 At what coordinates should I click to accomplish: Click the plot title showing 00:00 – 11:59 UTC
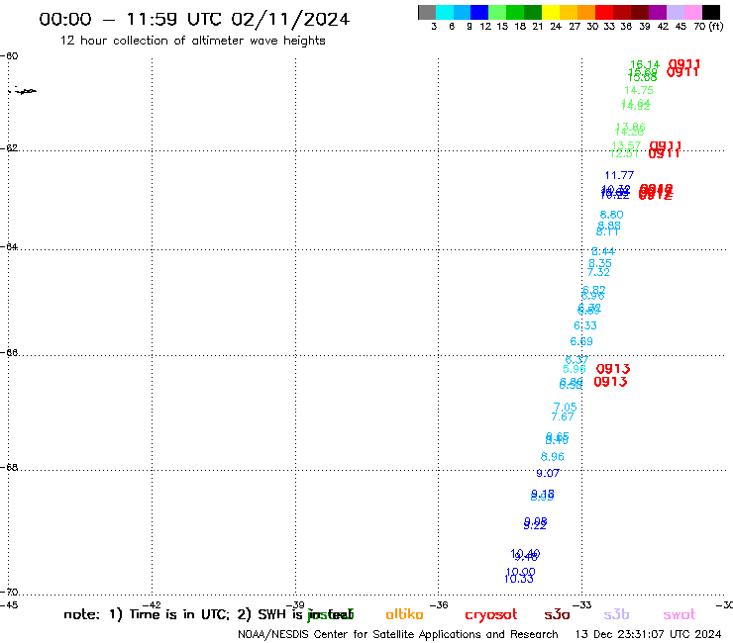coord(194,19)
